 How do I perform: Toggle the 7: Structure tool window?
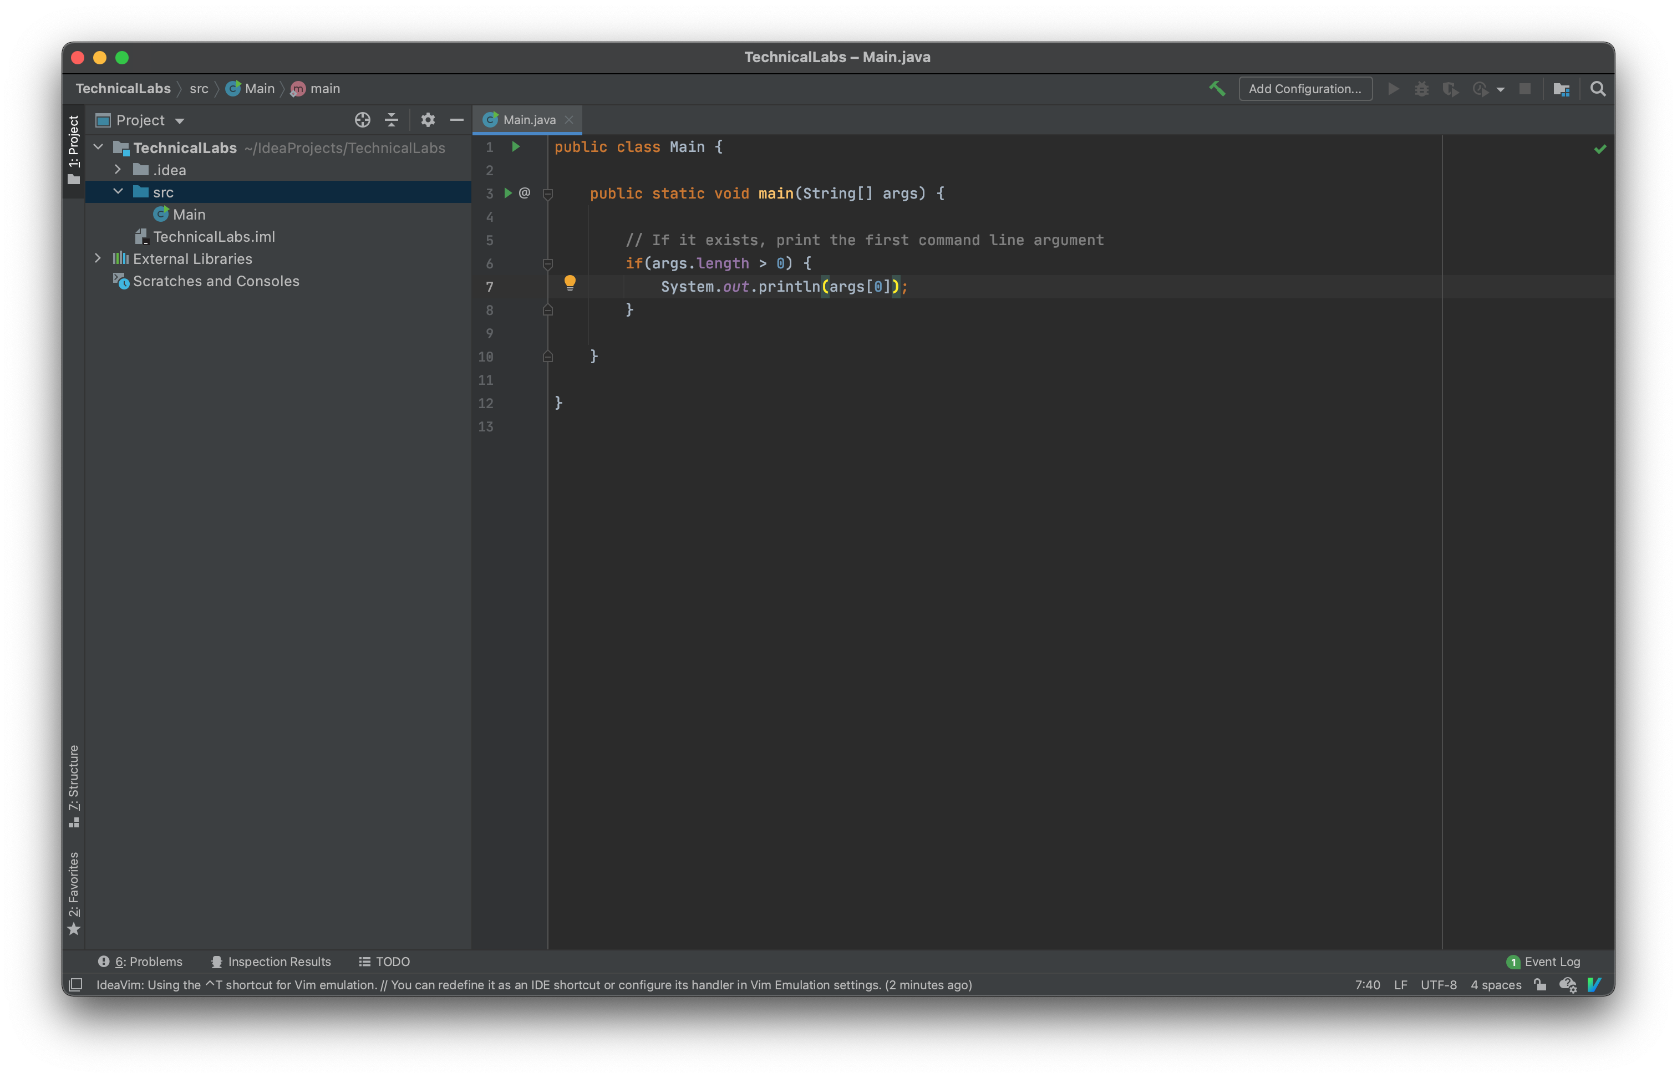pyautogui.click(x=74, y=786)
